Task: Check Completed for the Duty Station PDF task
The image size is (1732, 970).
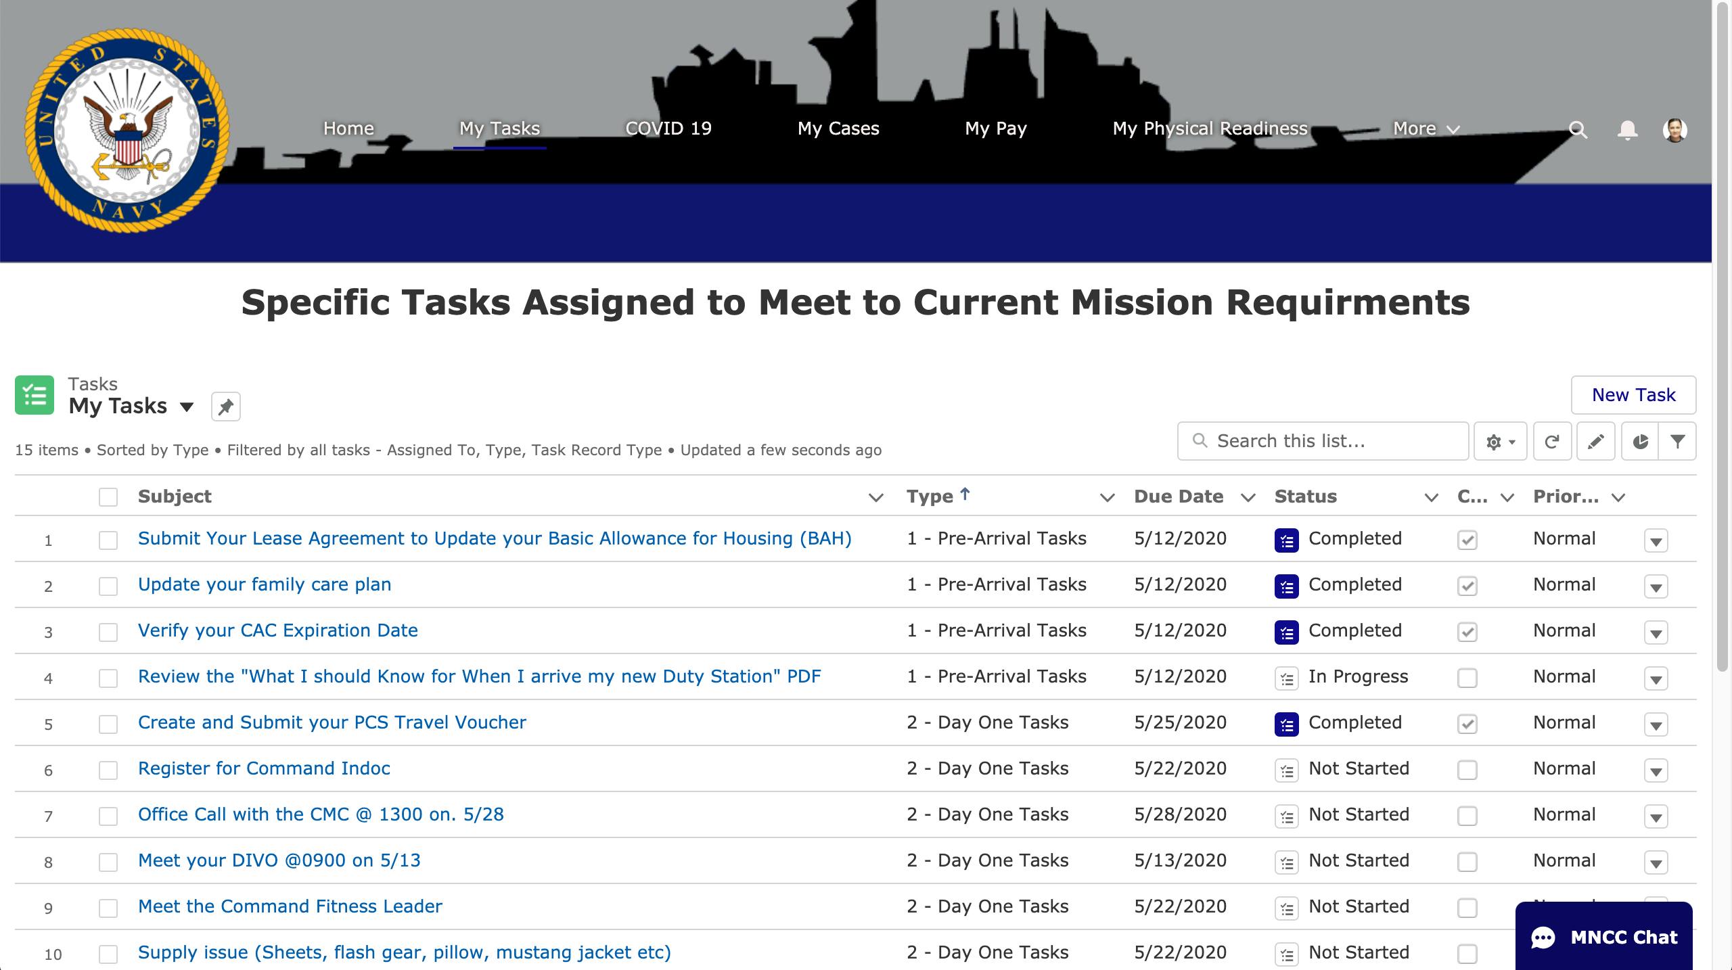Action: click(1466, 678)
